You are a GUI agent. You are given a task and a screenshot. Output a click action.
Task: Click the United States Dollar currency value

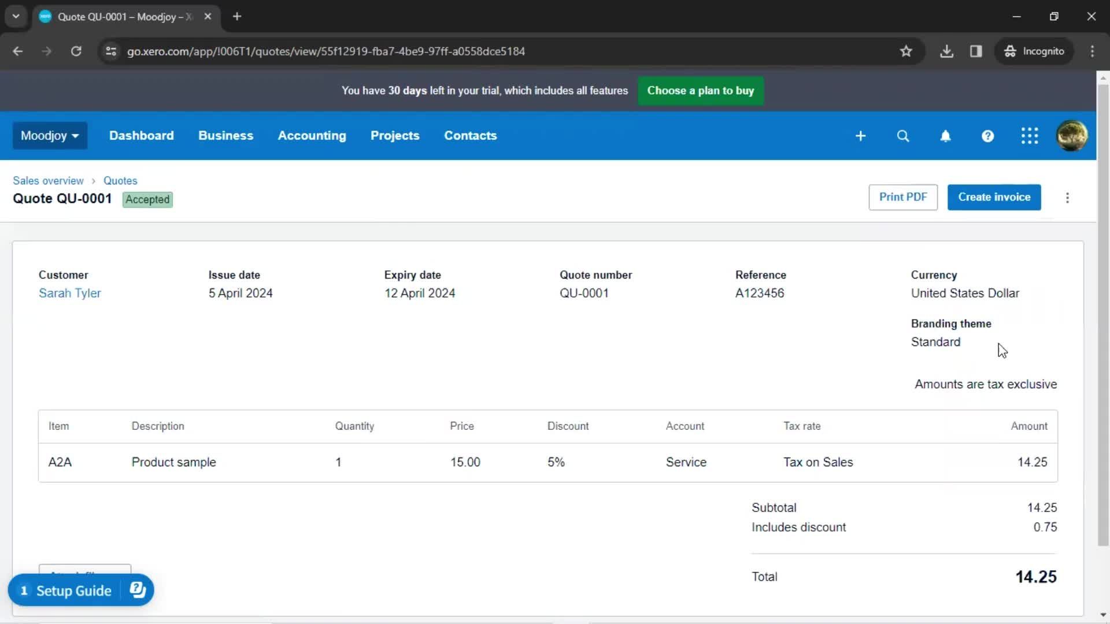pos(965,294)
